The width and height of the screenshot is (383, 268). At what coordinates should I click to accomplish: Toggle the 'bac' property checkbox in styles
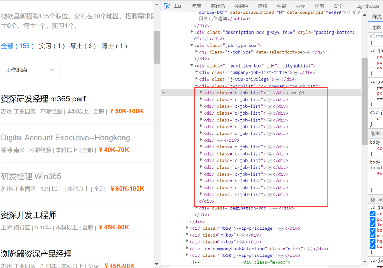click(x=373, y=246)
